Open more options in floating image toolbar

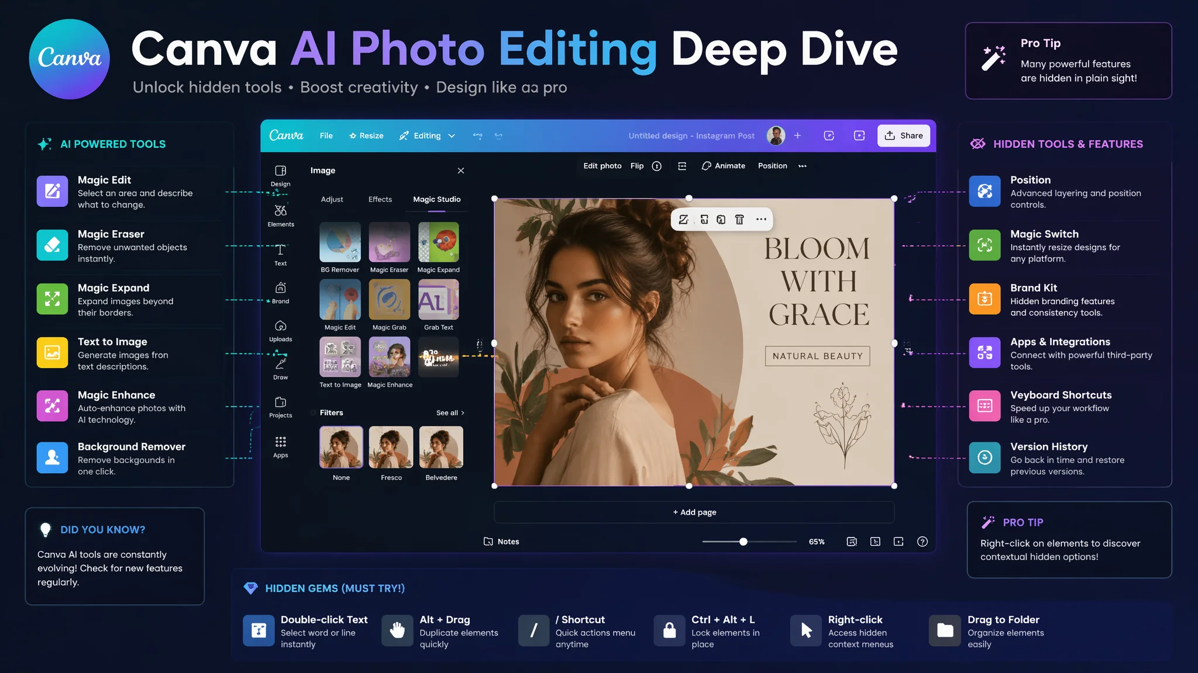(x=760, y=219)
